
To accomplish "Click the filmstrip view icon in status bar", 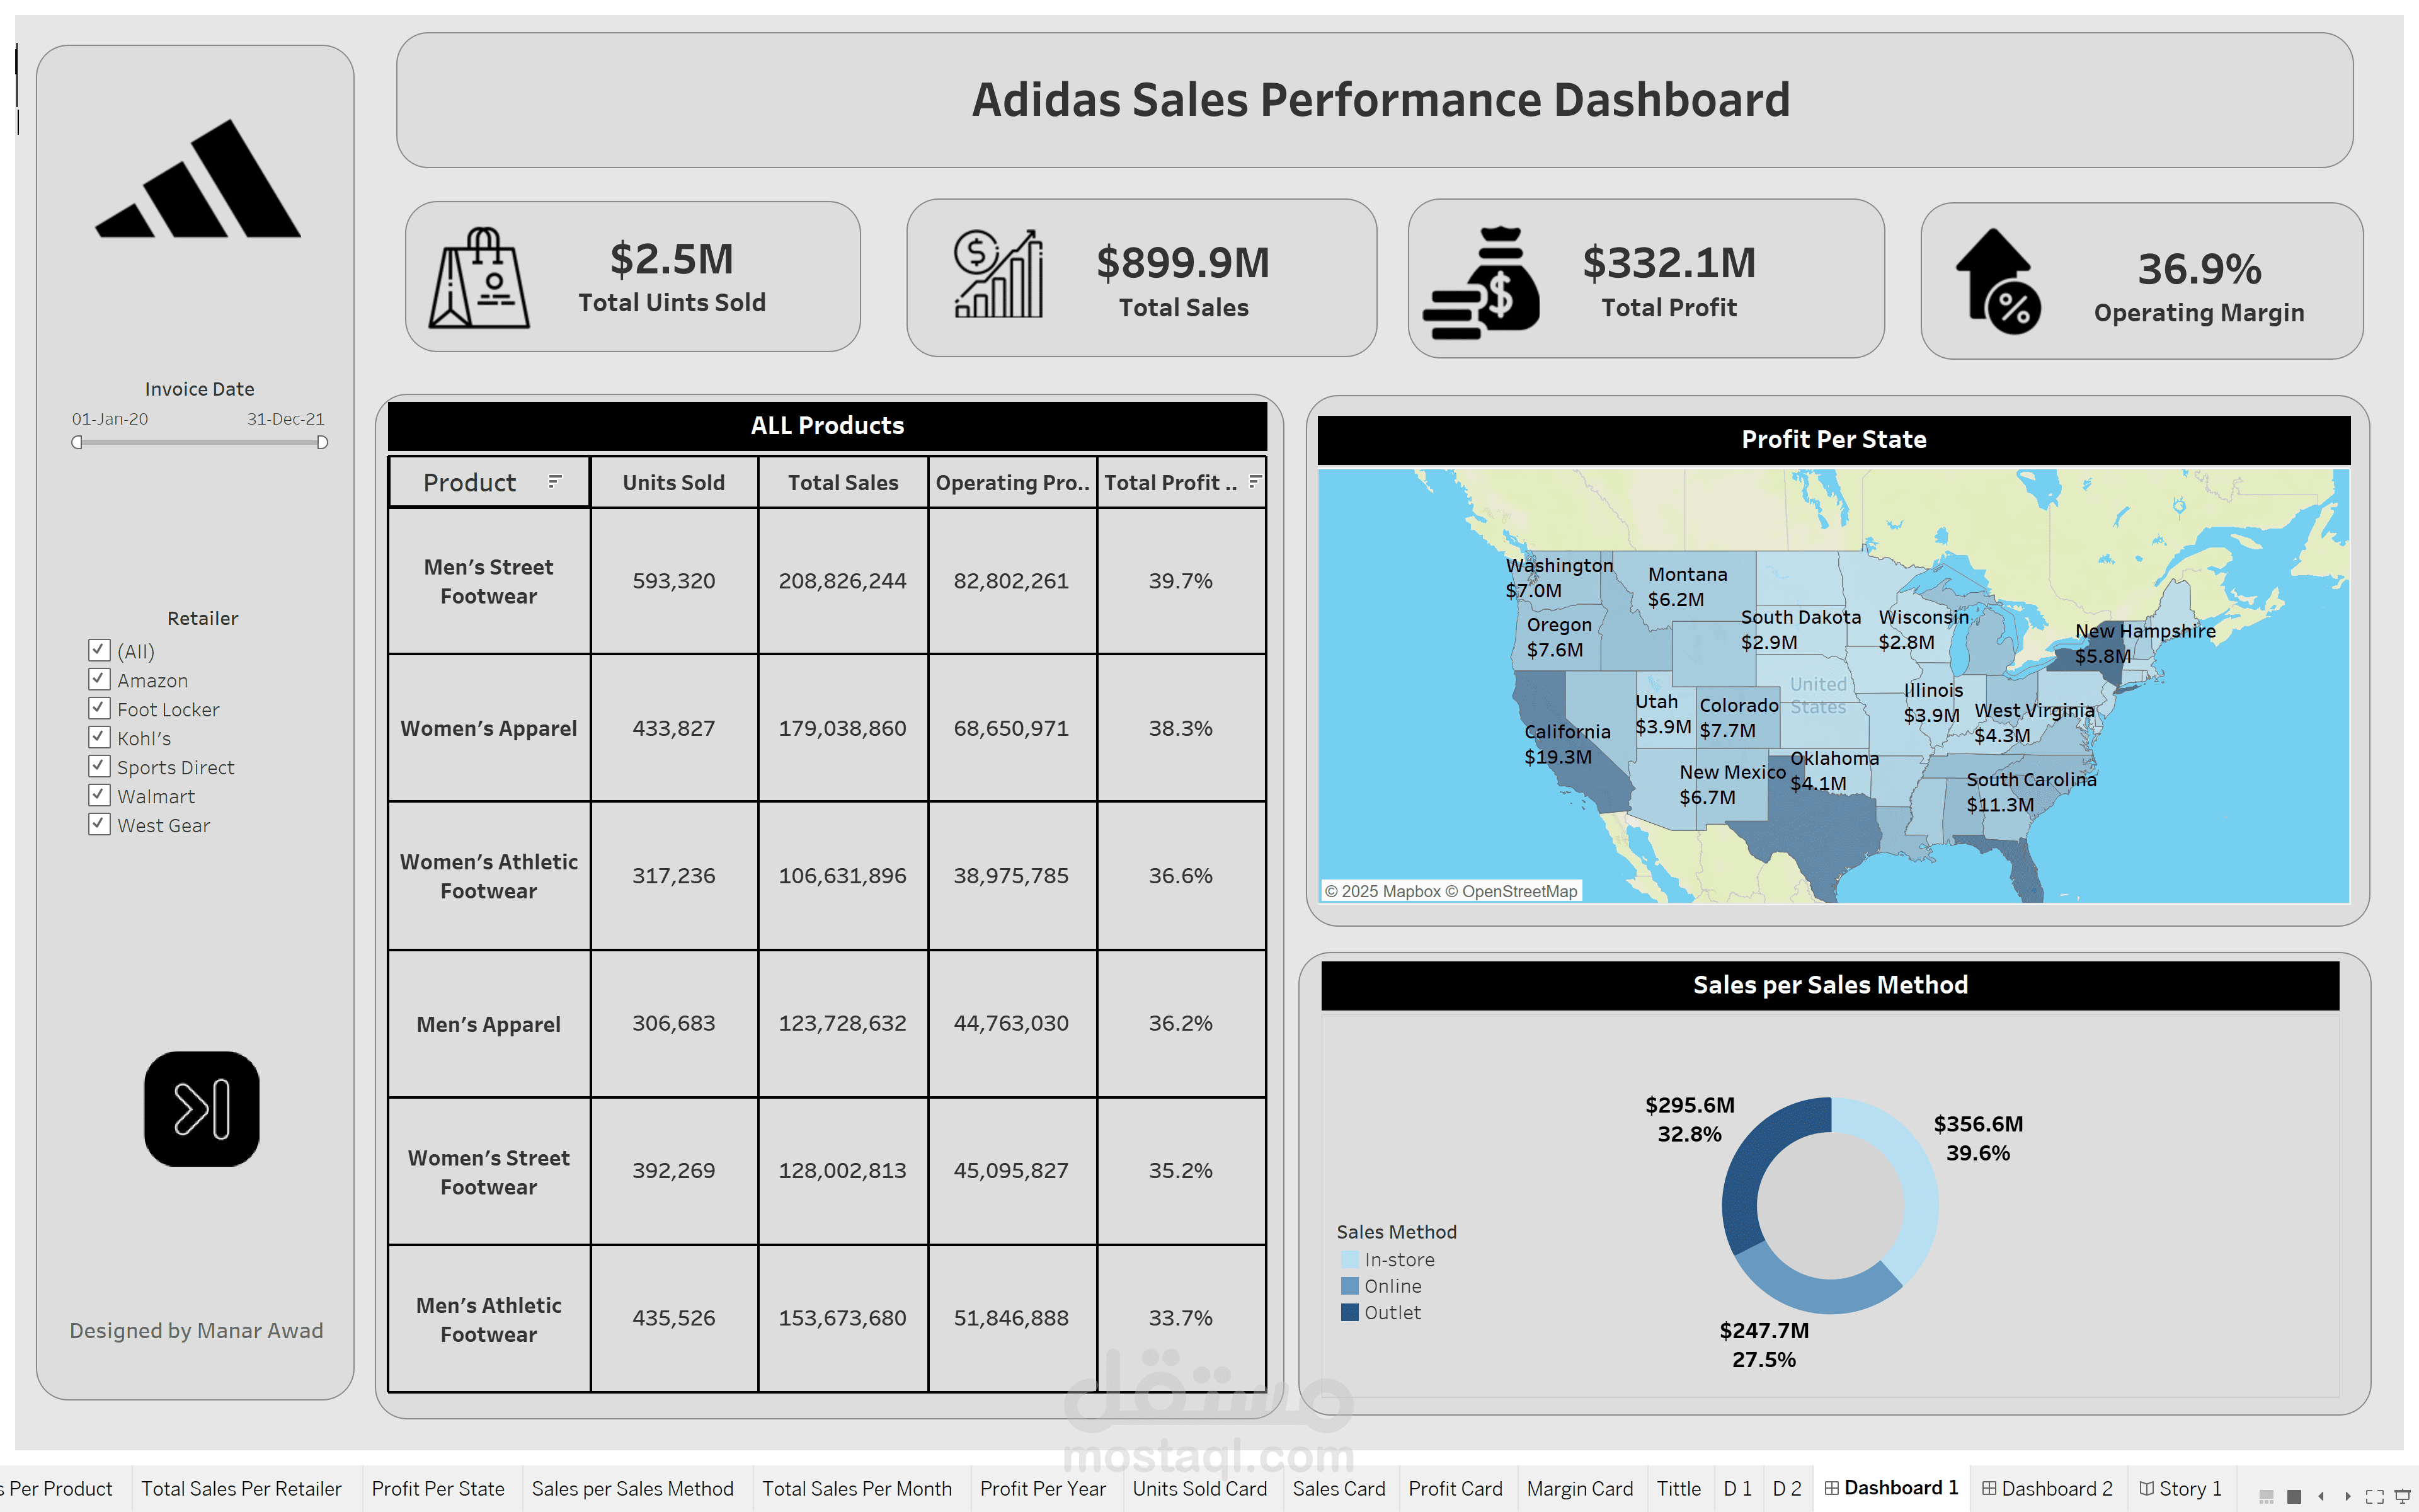I will 2266,1496.
